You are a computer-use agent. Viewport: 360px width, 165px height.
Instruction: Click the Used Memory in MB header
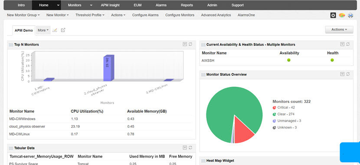click(147, 156)
